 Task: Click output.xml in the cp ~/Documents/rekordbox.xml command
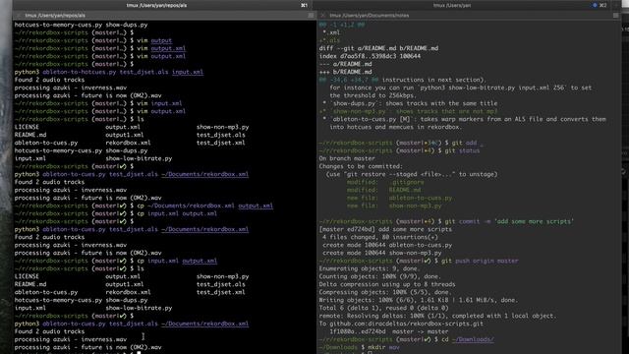click(256, 206)
